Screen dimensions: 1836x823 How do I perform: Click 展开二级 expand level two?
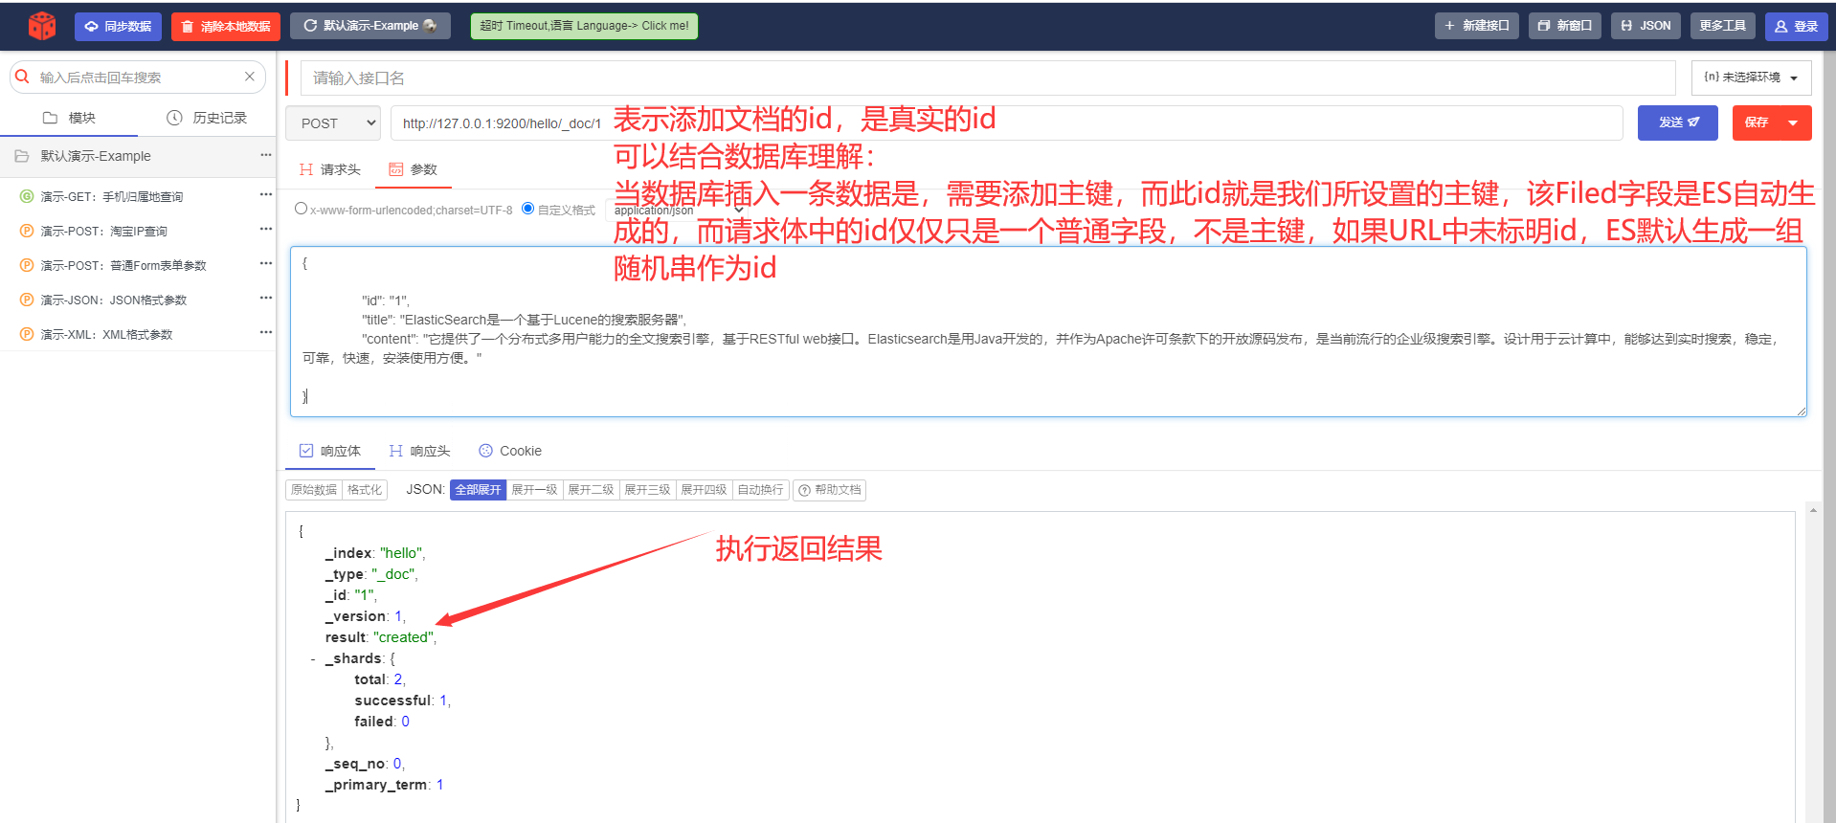591,490
